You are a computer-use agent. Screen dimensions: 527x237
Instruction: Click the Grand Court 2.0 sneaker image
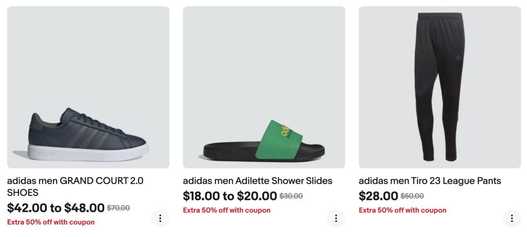click(x=88, y=87)
